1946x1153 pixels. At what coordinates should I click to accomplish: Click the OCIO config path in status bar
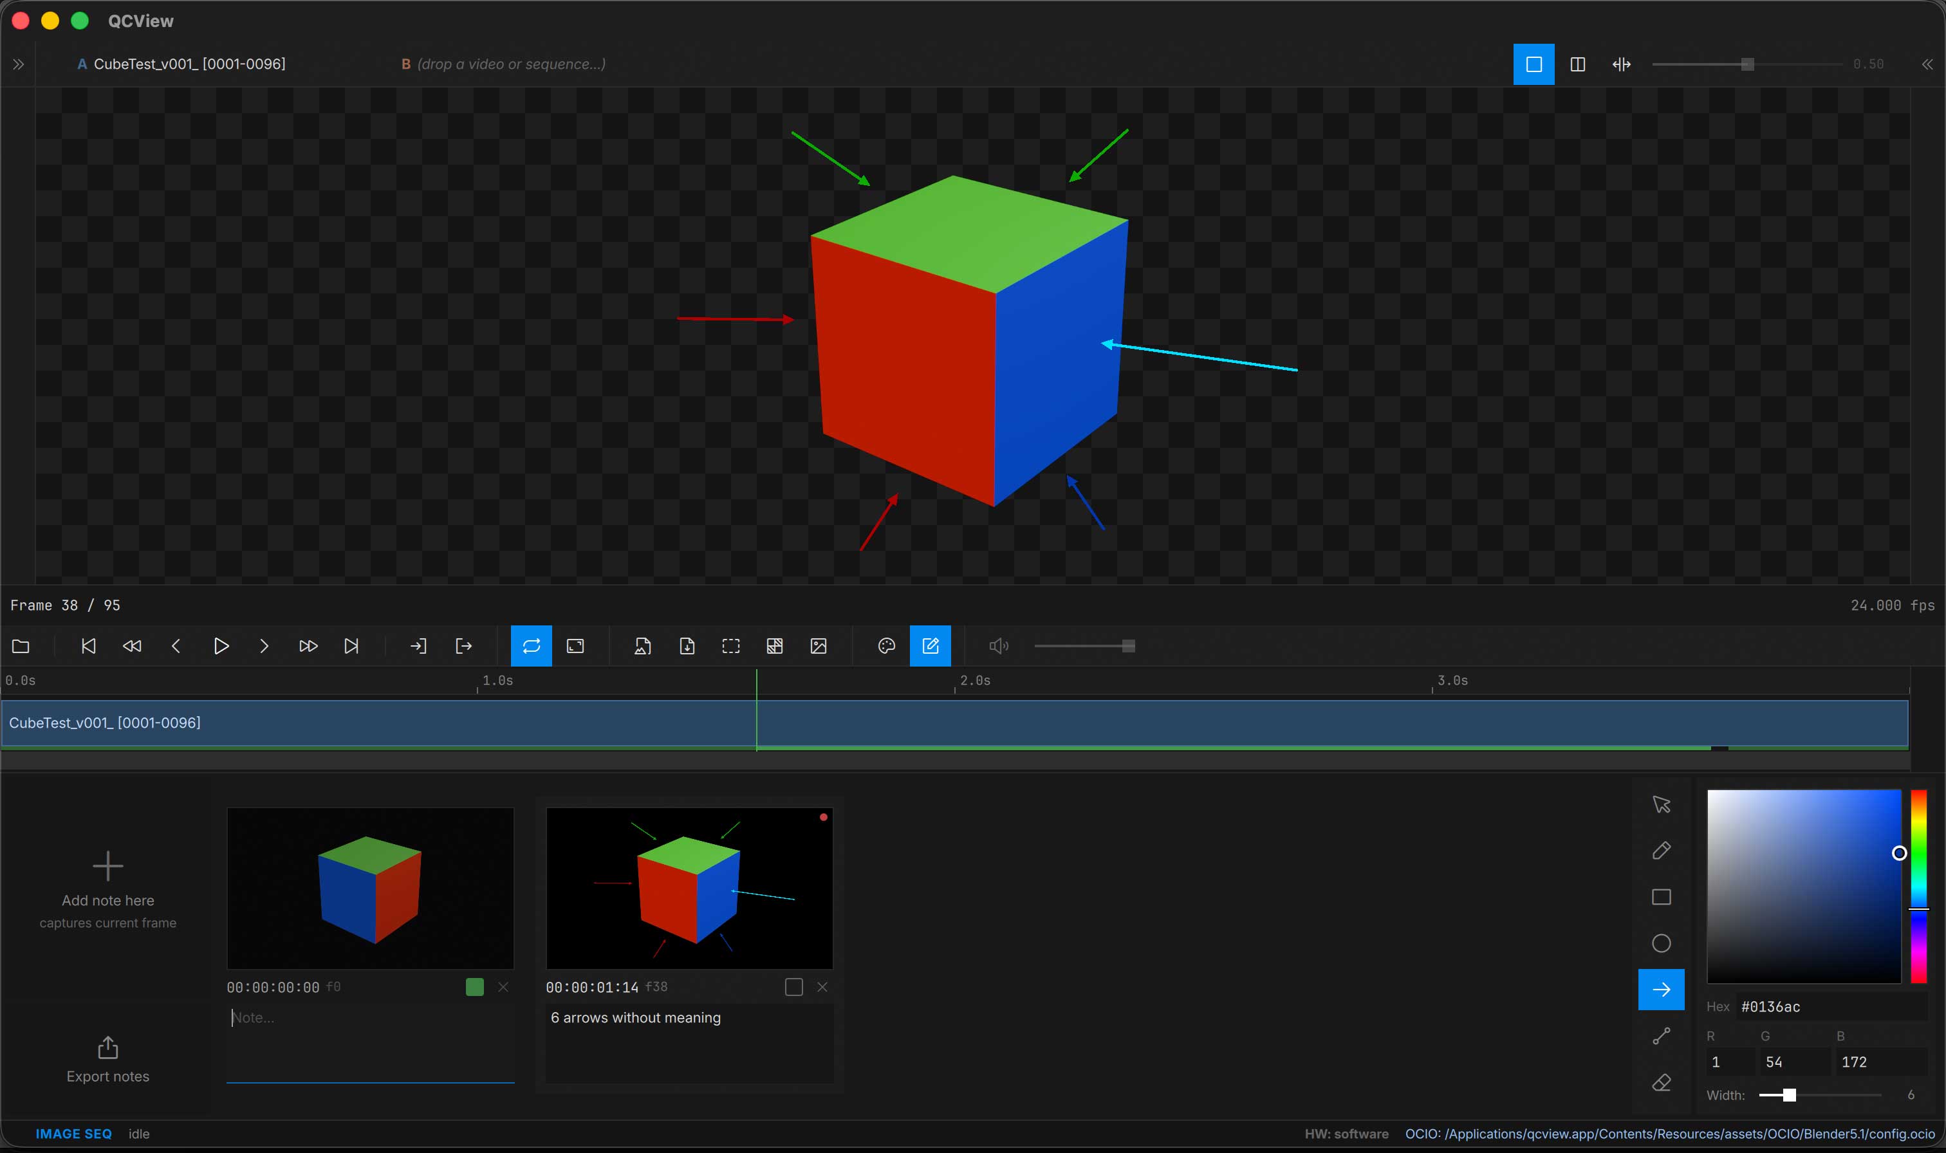click(x=1669, y=1134)
